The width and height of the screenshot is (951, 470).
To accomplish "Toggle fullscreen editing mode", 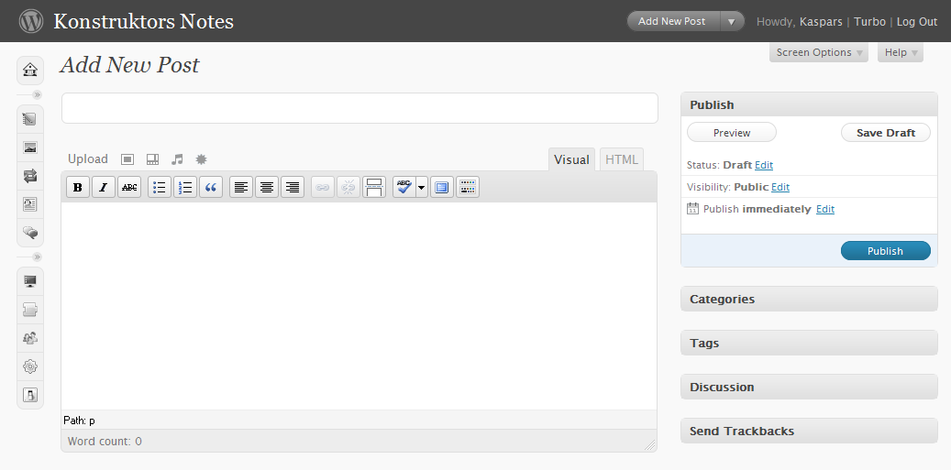I will [442, 188].
